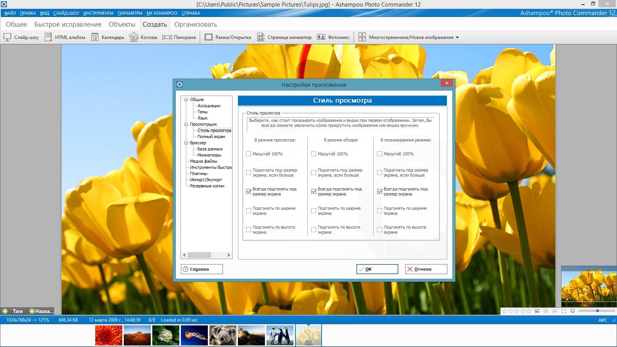Image resolution: width=617 pixels, height=347 pixels.
Task: Select Ассоциации in the settings tree
Action: coord(209,106)
